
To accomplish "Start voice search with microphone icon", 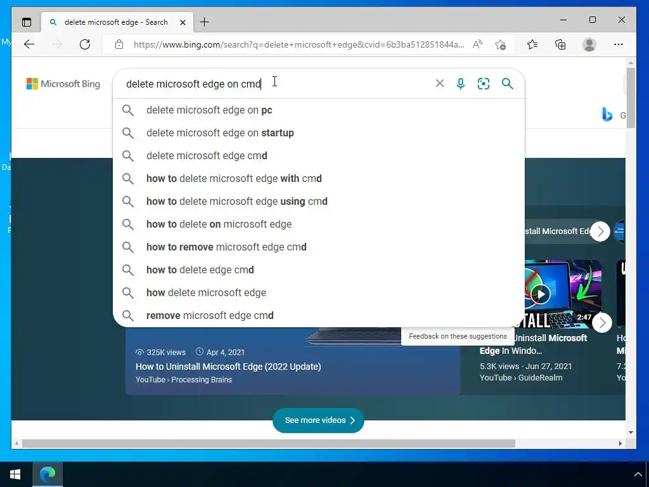I will coord(460,84).
